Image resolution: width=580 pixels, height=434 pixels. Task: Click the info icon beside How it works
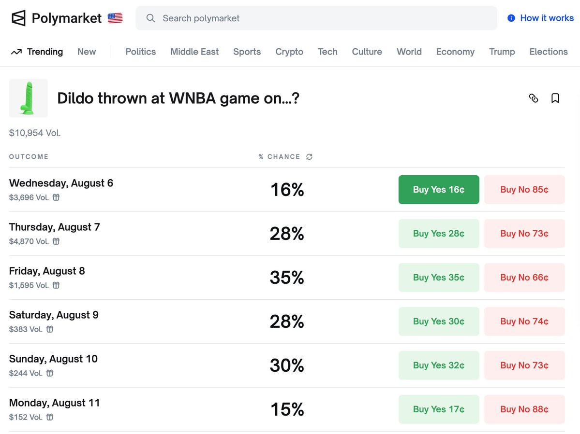[511, 18]
